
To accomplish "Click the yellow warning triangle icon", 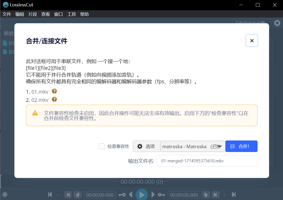I will click(35, 113).
